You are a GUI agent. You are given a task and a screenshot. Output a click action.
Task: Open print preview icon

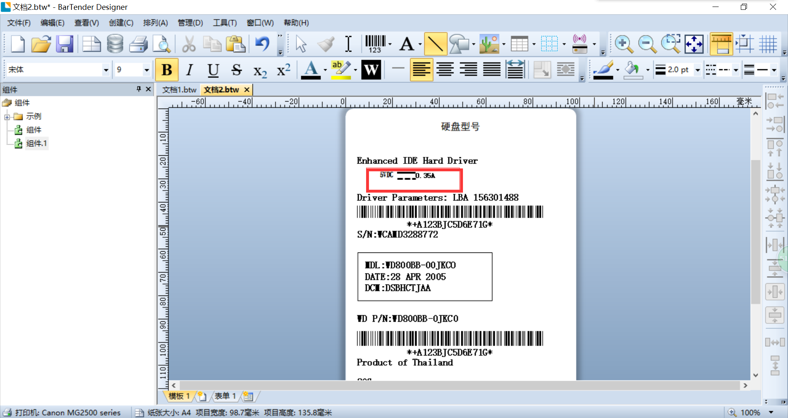[x=162, y=44]
